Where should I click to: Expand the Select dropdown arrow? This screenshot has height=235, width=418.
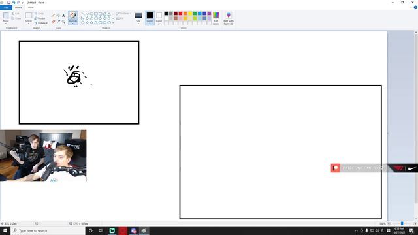(29, 23)
